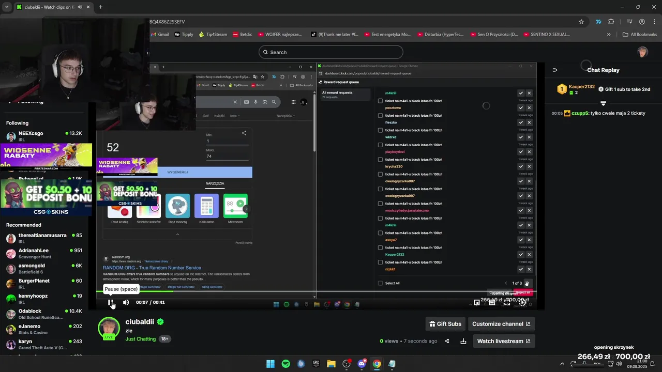Click Kacper2132 top gifter name
Viewport: 662px width, 372px height.
(582, 87)
